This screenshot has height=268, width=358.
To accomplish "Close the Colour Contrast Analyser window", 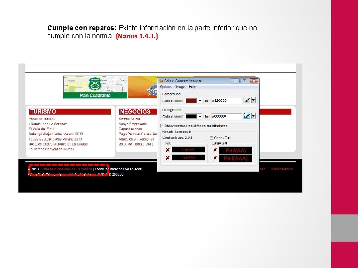I will pos(254,81).
